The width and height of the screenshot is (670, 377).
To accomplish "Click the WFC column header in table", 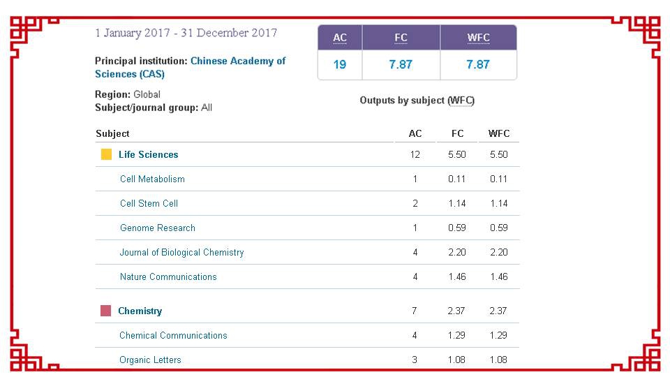I will (499, 133).
